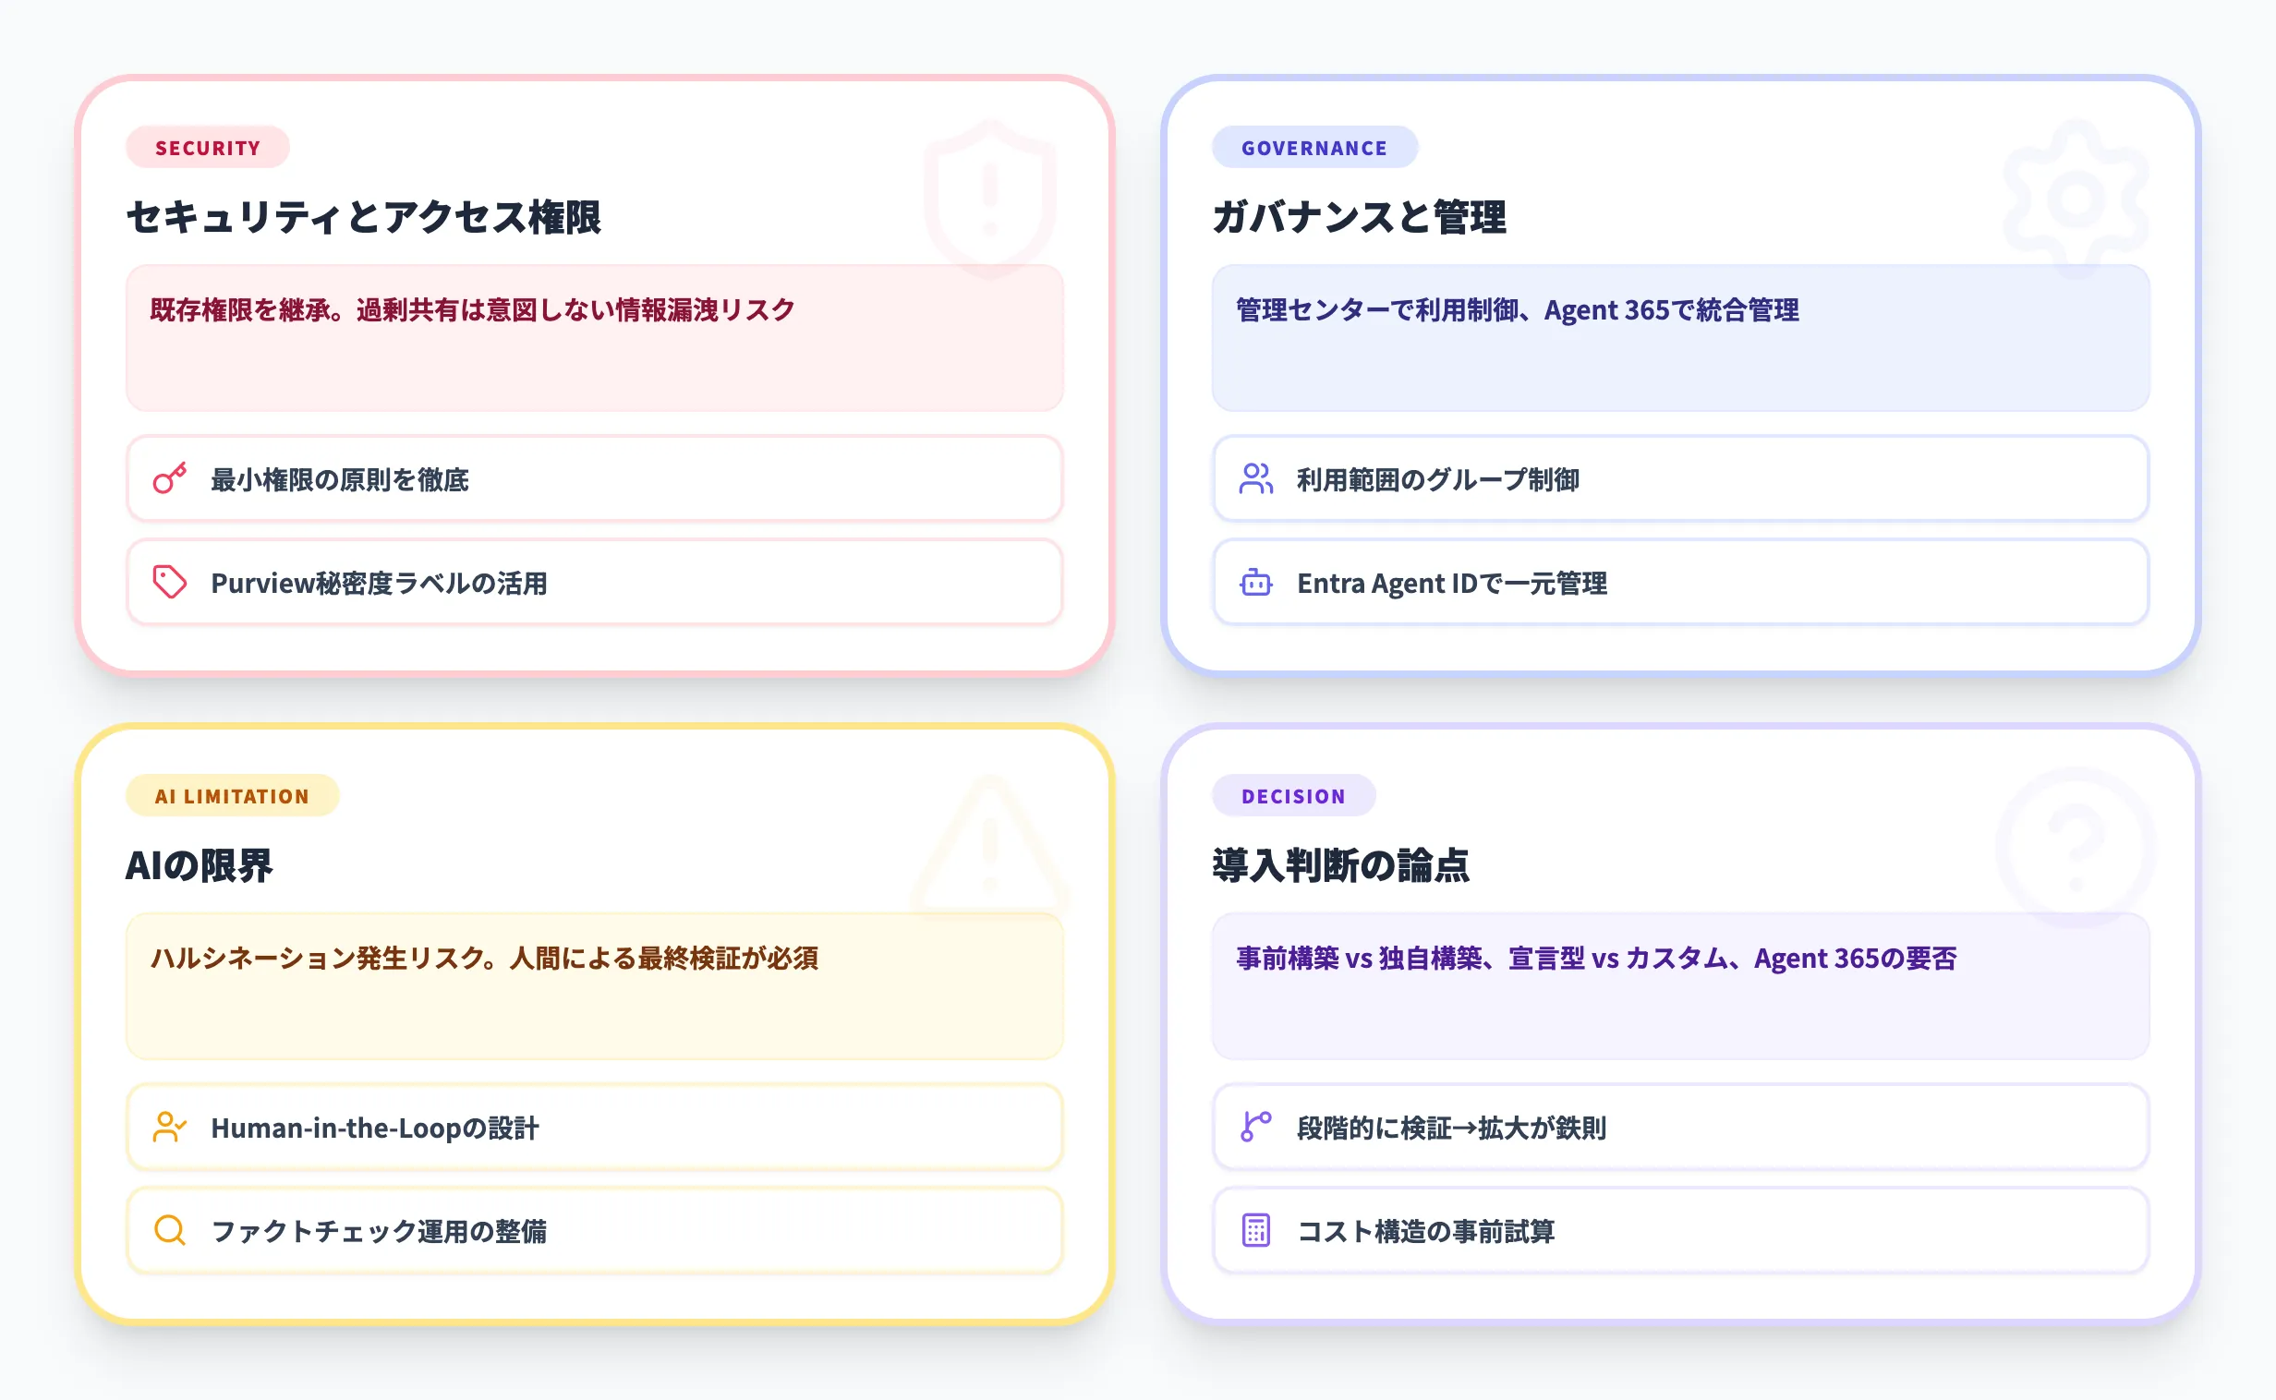
Task: Click the text 利用範囲のグループ制御
Action: coord(1437,479)
